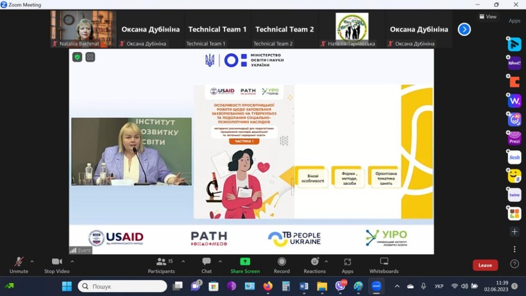Image resolution: width=526 pixels, height=296 pixels.
Task: Toggle the grid layout icon on shared screen
Action: click(90, 57)
